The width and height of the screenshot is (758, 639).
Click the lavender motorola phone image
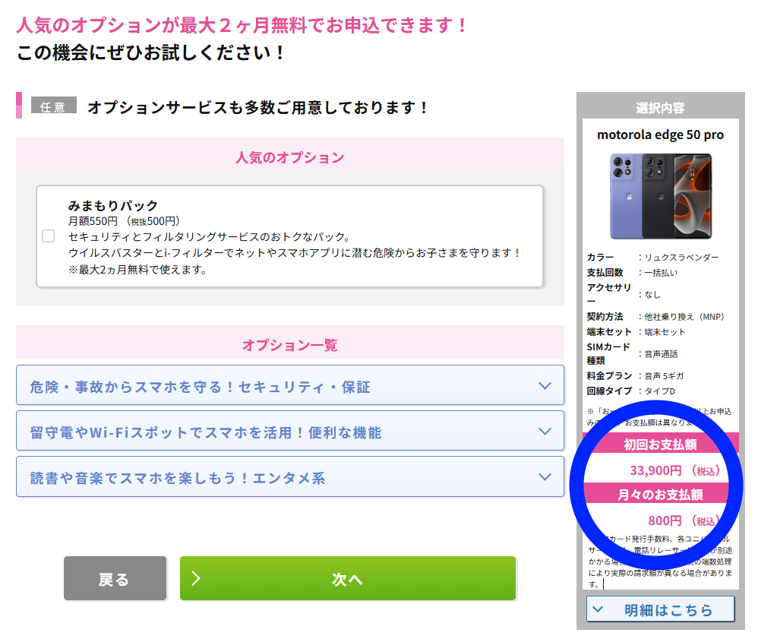(x=625, y=195)
